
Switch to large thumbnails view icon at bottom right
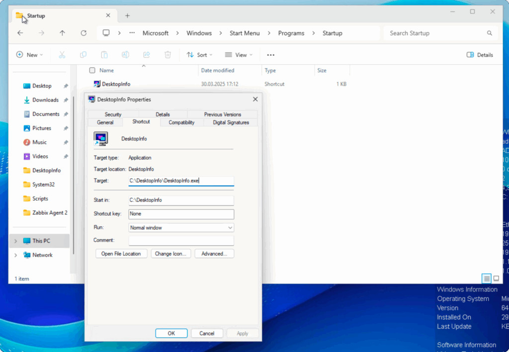pos(496,278)
